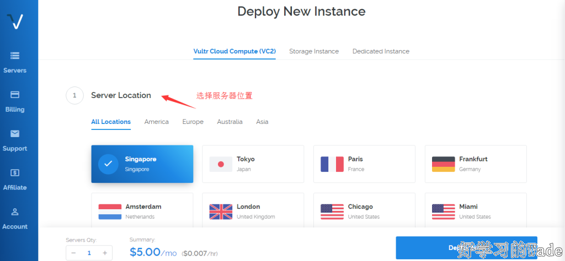Viewport: 565px width, 261px height.
Task: Click the Deploy button
Action: [x=466, y=248]
